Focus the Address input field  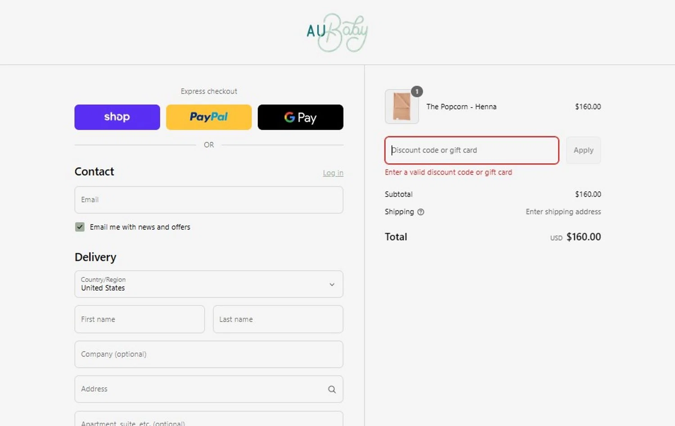[209, 389]
